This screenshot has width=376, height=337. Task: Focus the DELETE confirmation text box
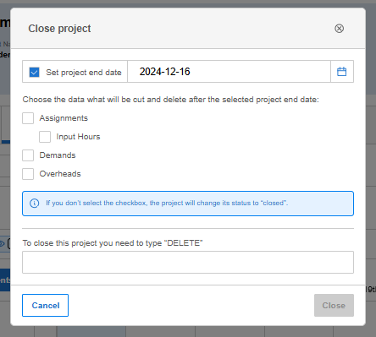click(188, 262)
